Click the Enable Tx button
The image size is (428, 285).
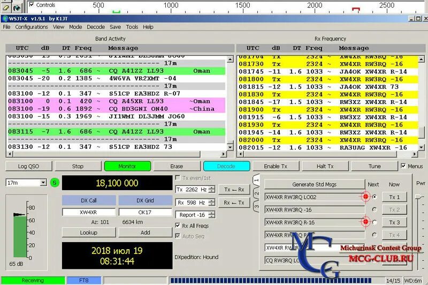[x=276, y=166]
